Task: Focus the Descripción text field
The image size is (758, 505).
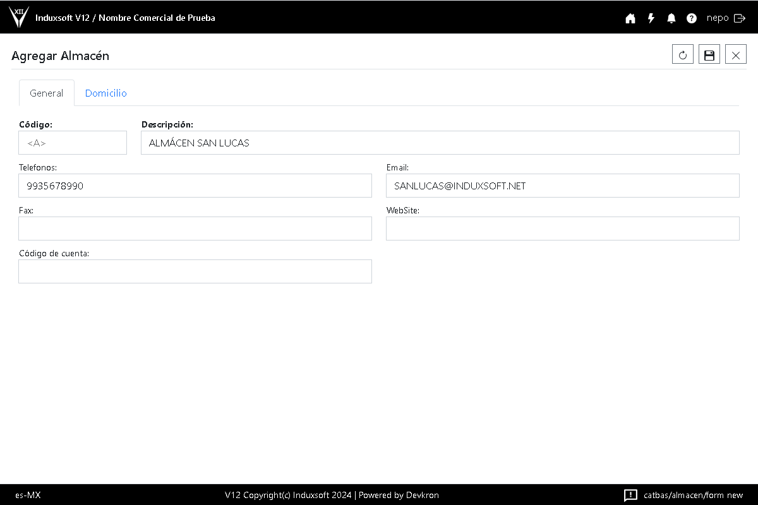Action: [440, 143]
